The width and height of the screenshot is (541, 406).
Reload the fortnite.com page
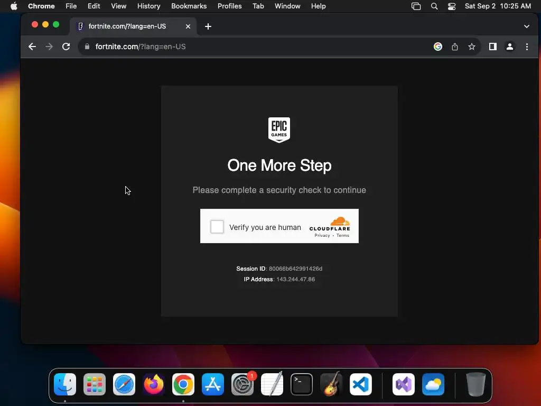click(x=66, y=47)
